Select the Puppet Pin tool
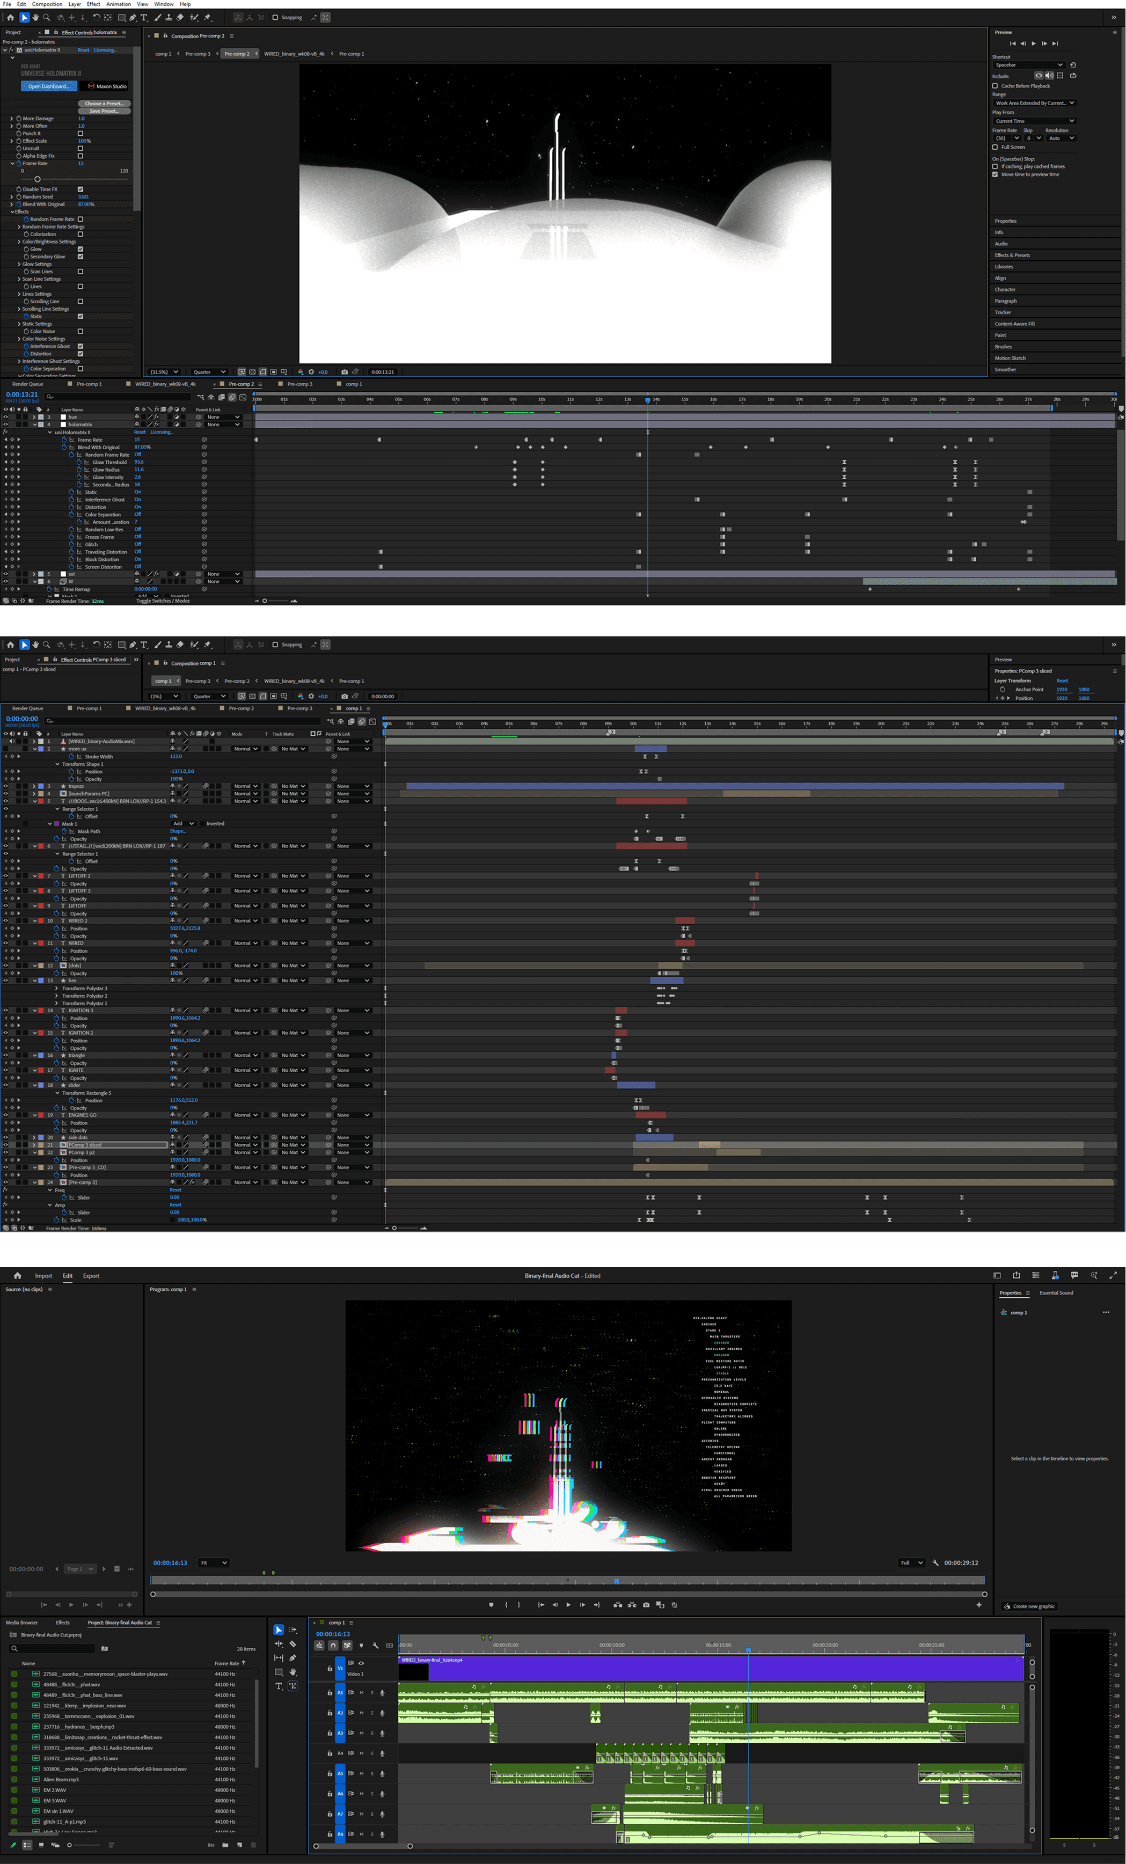The height and width of the screenshot is (1864, 1126). coord(207,17)
